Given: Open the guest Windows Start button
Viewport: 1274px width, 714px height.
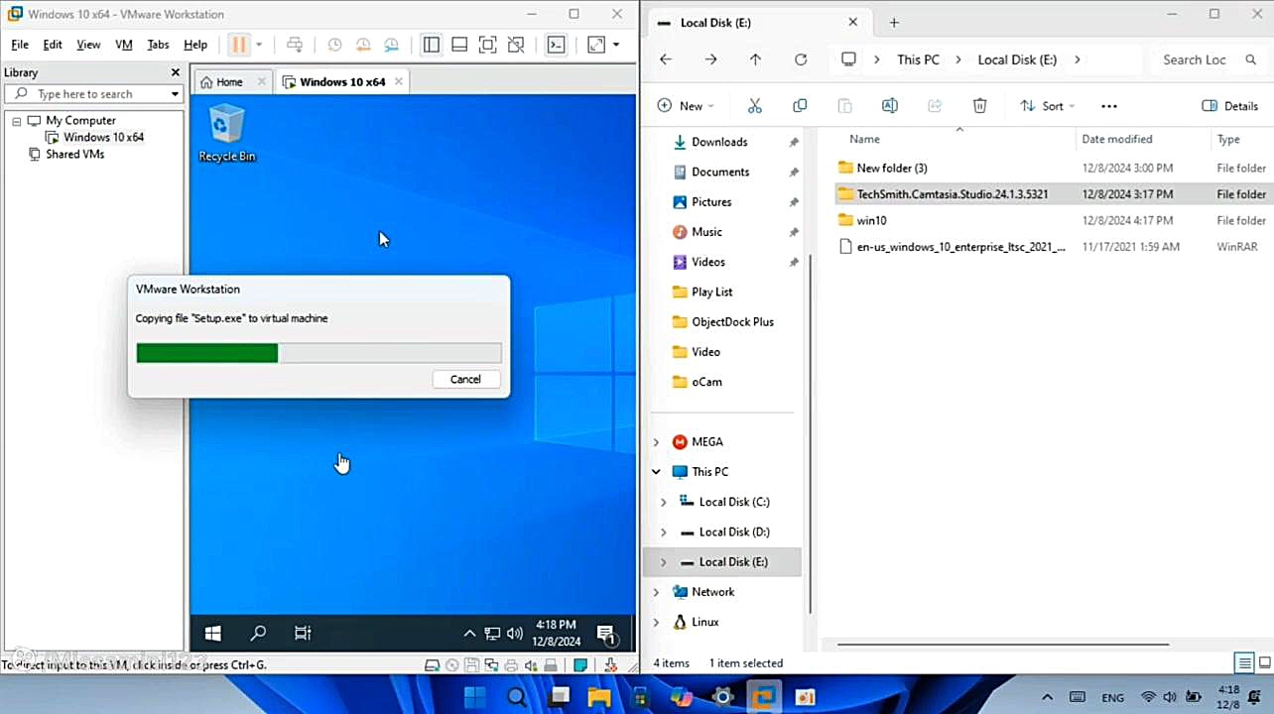Looking at the screenshot, I should pyautogui.click(x=212, y=633).
